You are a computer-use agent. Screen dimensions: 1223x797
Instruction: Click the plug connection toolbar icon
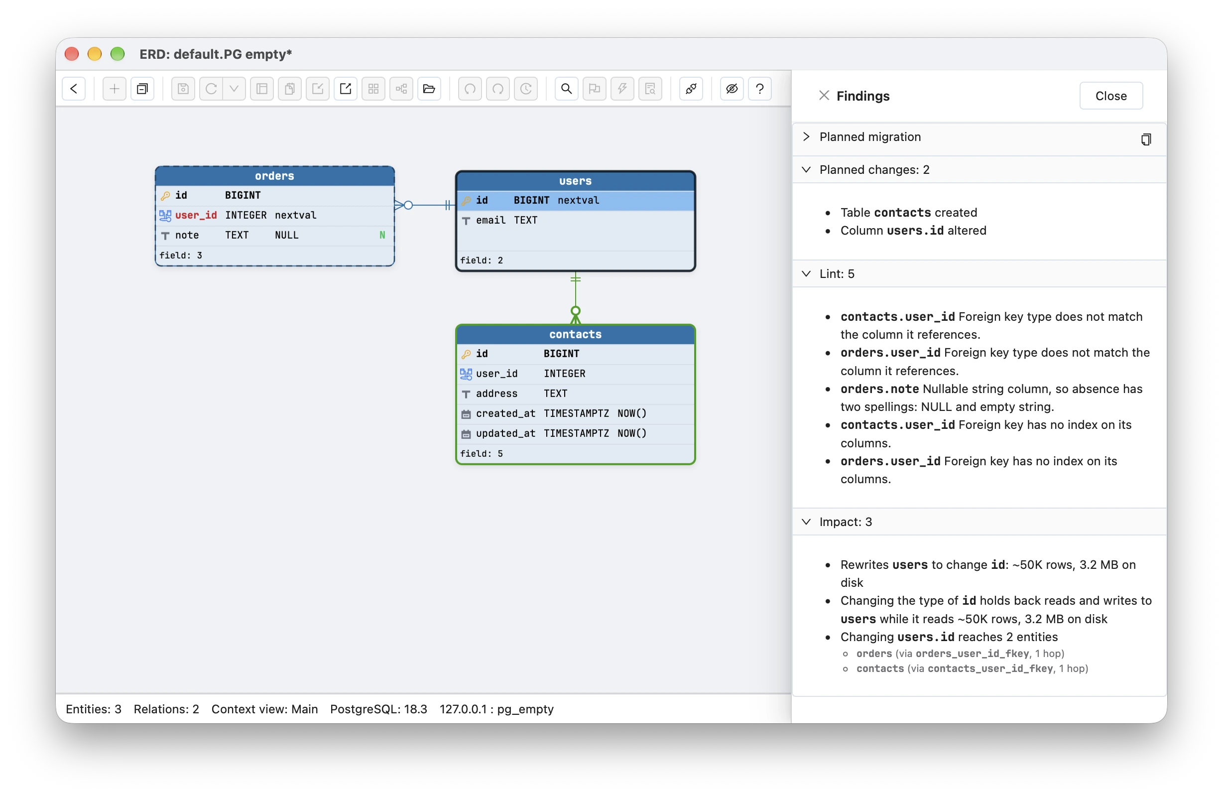691,89
